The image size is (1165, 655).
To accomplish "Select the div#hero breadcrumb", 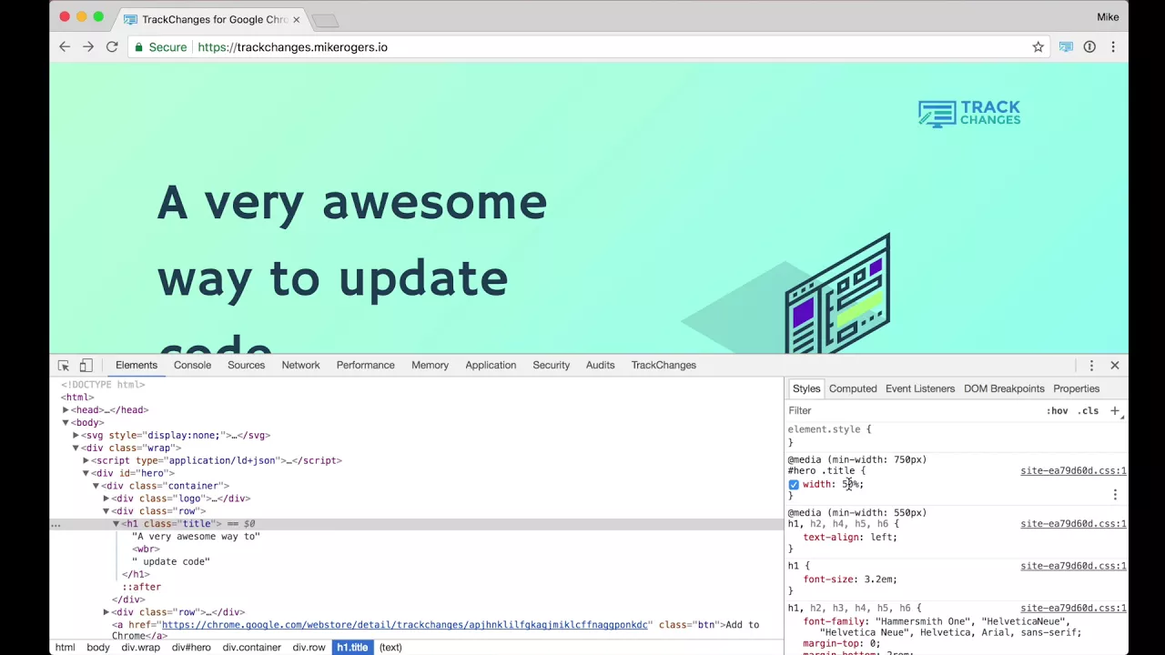I will [x=191, y=648].
